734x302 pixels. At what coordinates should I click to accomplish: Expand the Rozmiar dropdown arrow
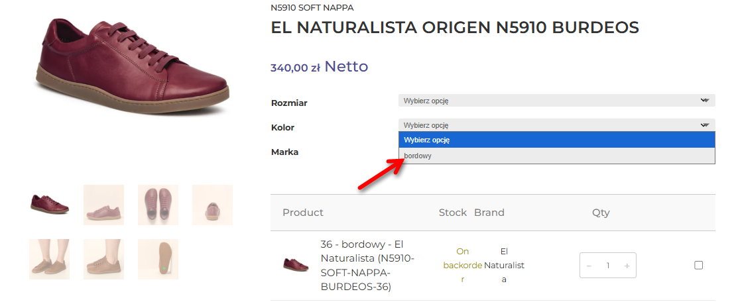tap(704, 101)
